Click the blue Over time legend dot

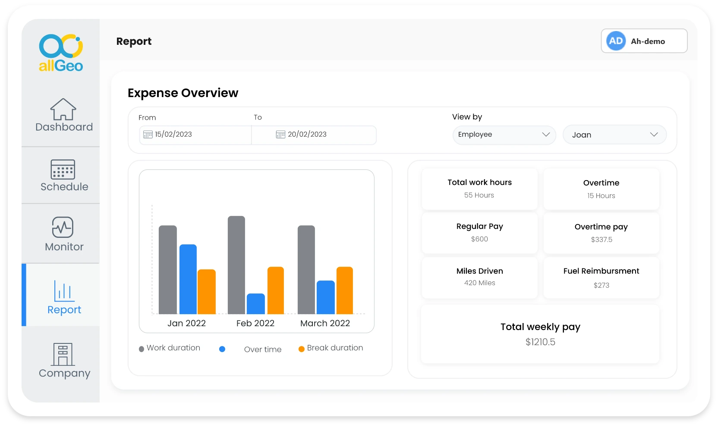point(222,349)
